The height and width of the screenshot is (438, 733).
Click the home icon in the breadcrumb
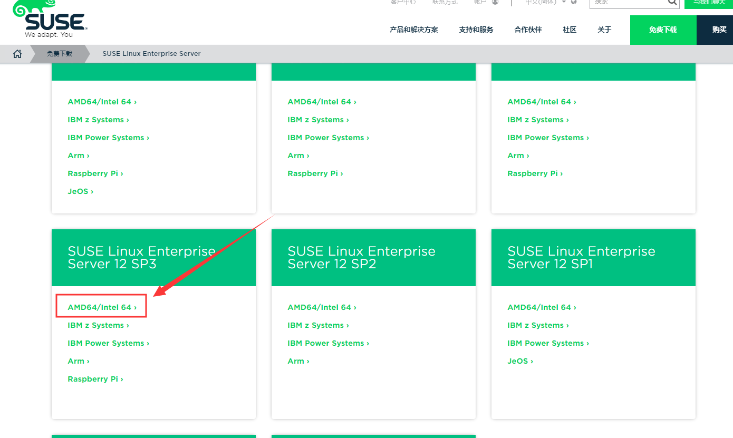17,53
